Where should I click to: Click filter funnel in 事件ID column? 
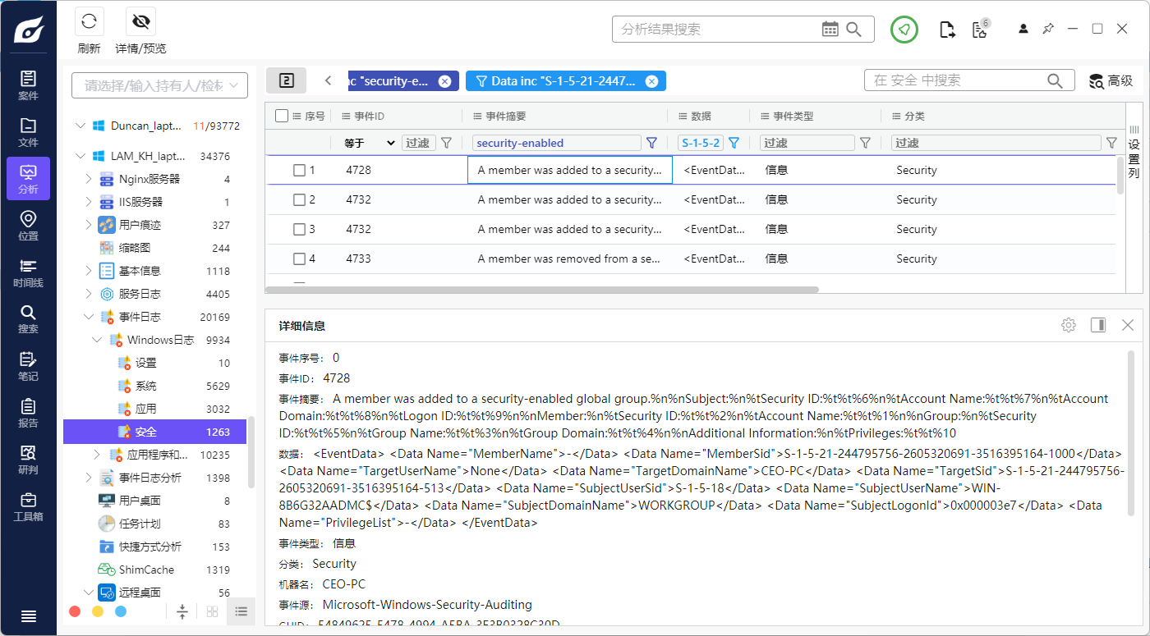(x=446, y=143)
